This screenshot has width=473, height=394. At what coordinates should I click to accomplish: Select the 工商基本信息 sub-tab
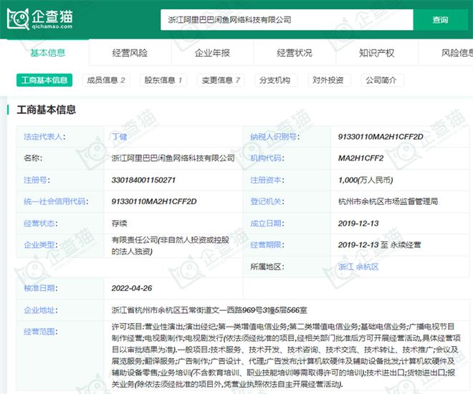[x=44, y=80]
